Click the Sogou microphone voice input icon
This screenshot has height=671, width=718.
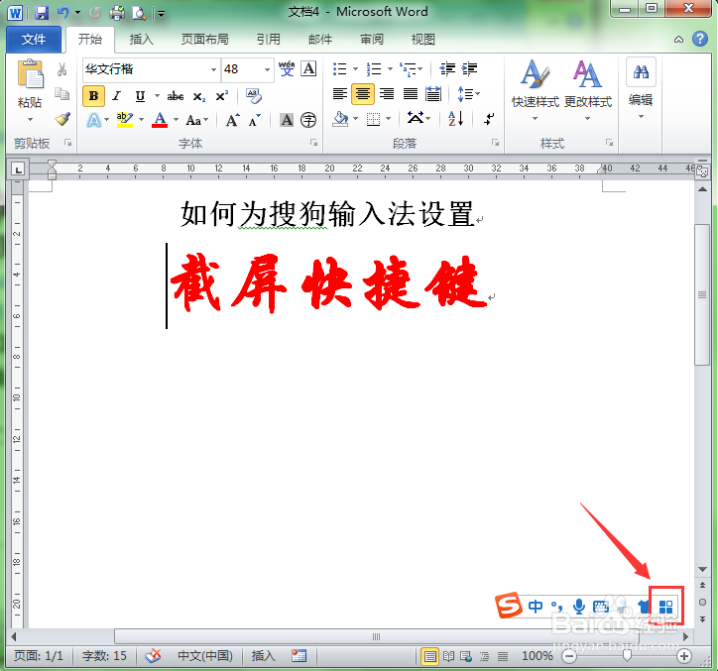[x=579, y=606]
